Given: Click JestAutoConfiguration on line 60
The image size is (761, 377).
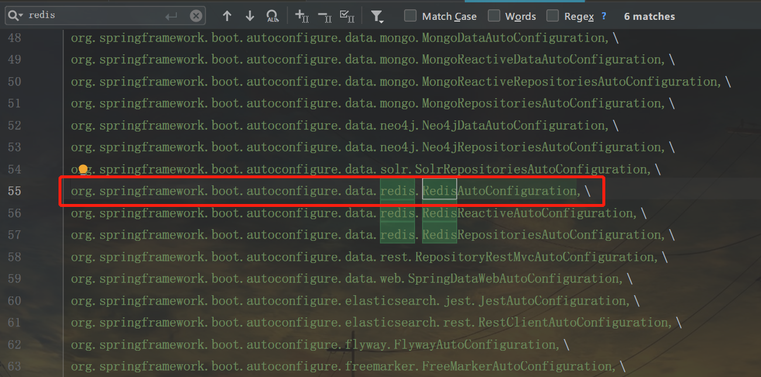Looking at the screenshot, I should click(x=553, y=301).
